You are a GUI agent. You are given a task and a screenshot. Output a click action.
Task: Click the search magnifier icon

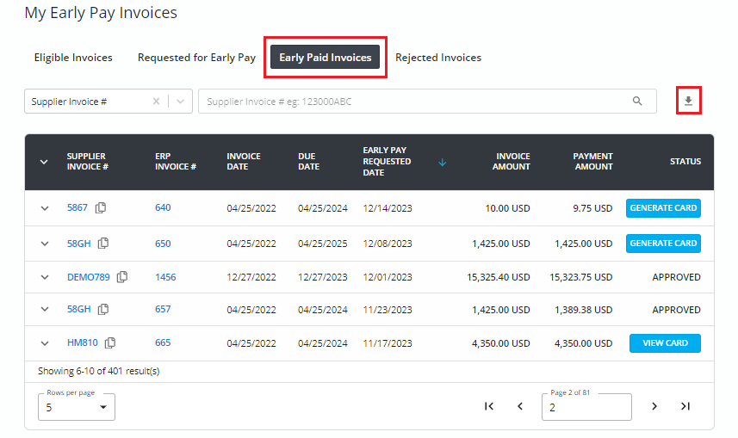(x=637, y=101)
